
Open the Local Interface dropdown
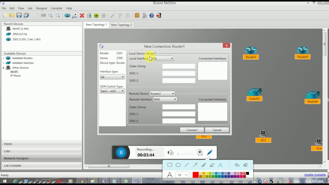point(162,59)
